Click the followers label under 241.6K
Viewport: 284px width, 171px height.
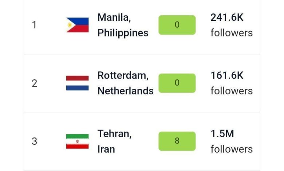click(x=231, y=33)
